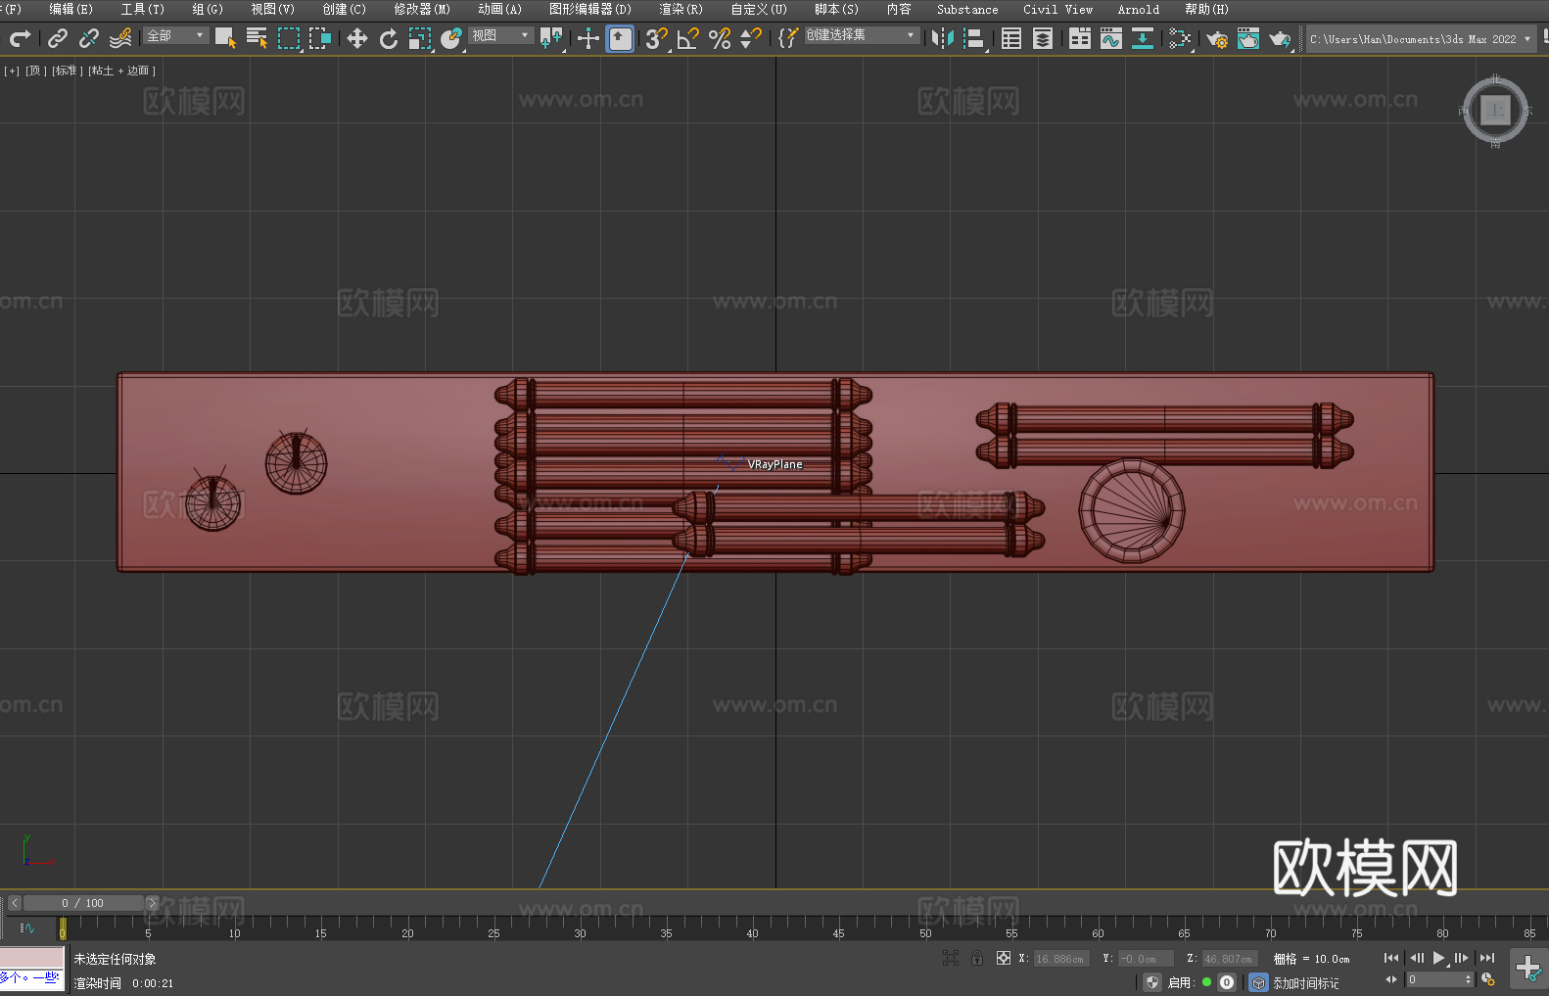Select the Select and Scale tool

[420, 38]
